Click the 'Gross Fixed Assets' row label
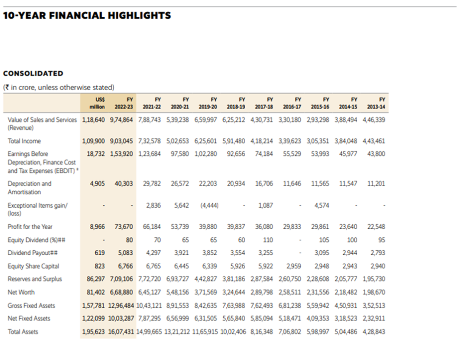Image resolution: width=463 pixels, height=343 pixels. point(31,306)
